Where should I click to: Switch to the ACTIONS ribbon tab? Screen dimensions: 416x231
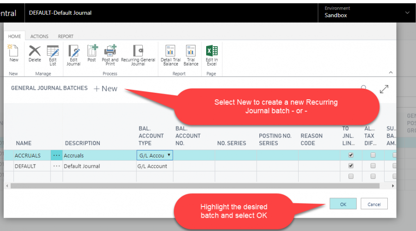click(39, 36)
